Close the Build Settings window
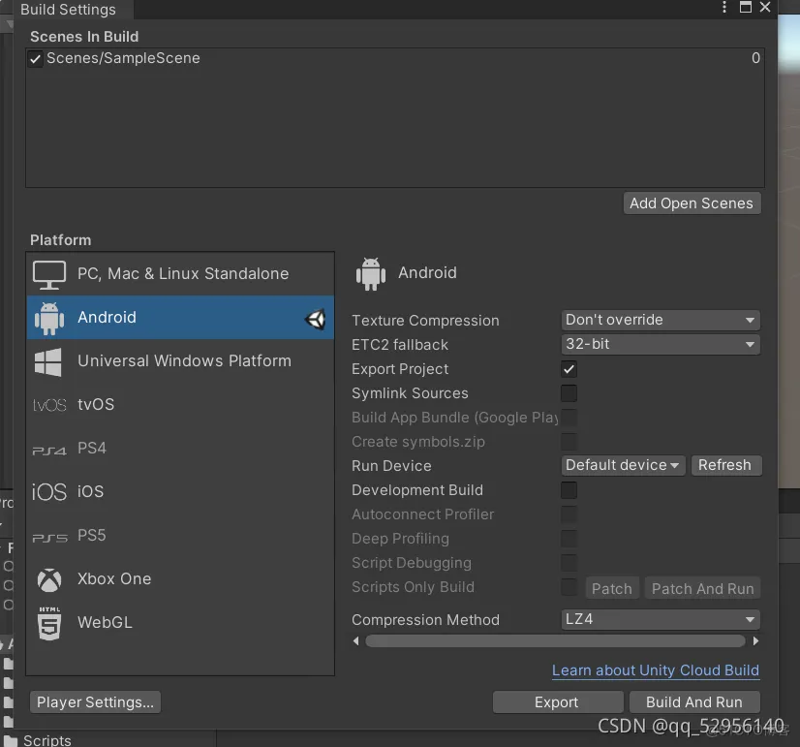The width and height of the screenshot is (800, 747). [765, 7]
